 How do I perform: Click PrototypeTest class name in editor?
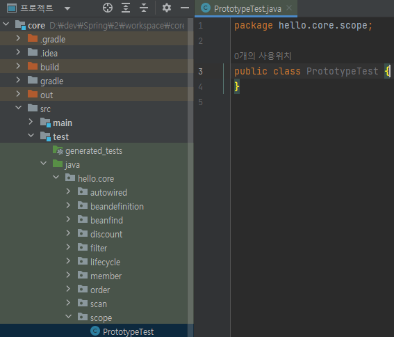343,71
